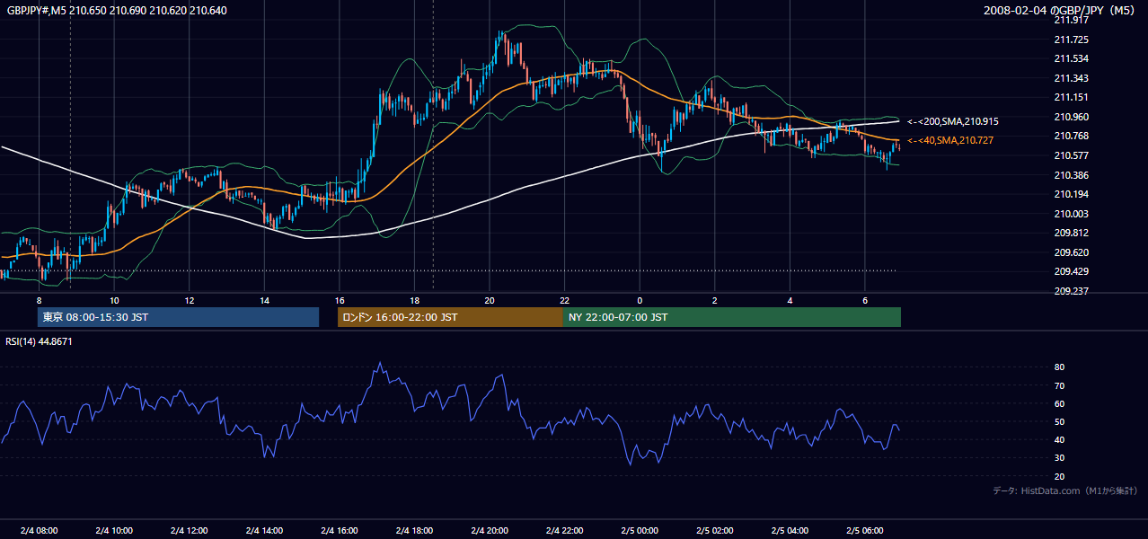Click price axis value 210.003
The height and width of the screenshot is (539, 1148).
[x=1070, y=214]
